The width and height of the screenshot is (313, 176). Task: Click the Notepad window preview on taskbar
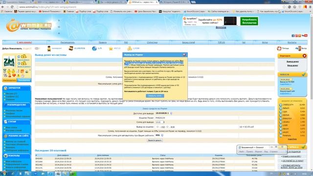point(262,149)
